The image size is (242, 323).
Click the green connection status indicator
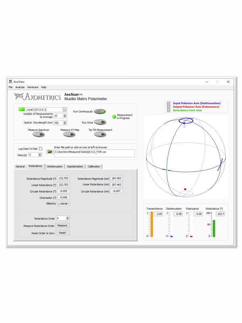click(x=22, y=109)
